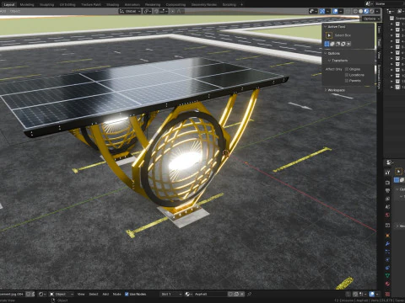The image size is (405, 303).
Task: Open the overlays options dropdown arrow
Action: point(341,11)
